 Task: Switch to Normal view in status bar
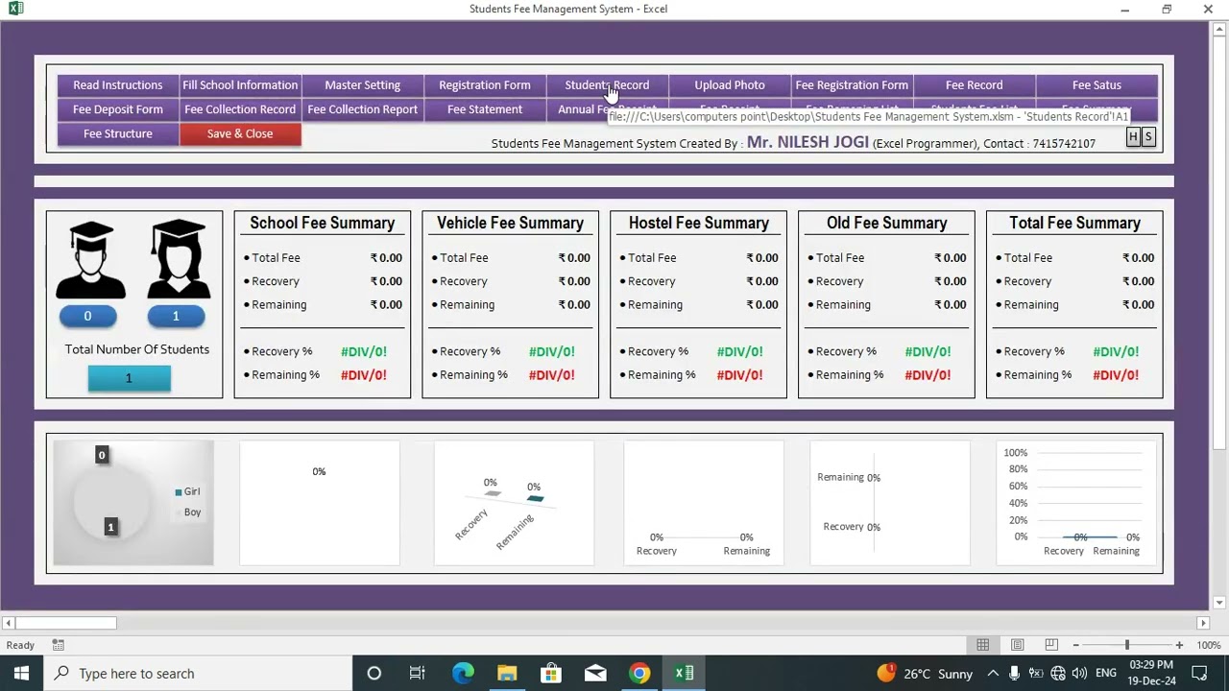point(982,645)
